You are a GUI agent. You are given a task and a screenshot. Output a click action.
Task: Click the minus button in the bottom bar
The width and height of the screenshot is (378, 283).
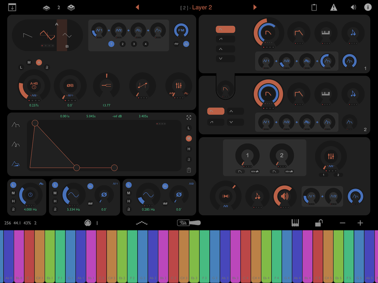343,223
